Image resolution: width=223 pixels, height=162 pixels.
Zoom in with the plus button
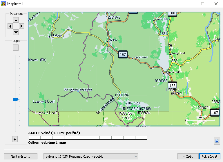click(15, 139)
